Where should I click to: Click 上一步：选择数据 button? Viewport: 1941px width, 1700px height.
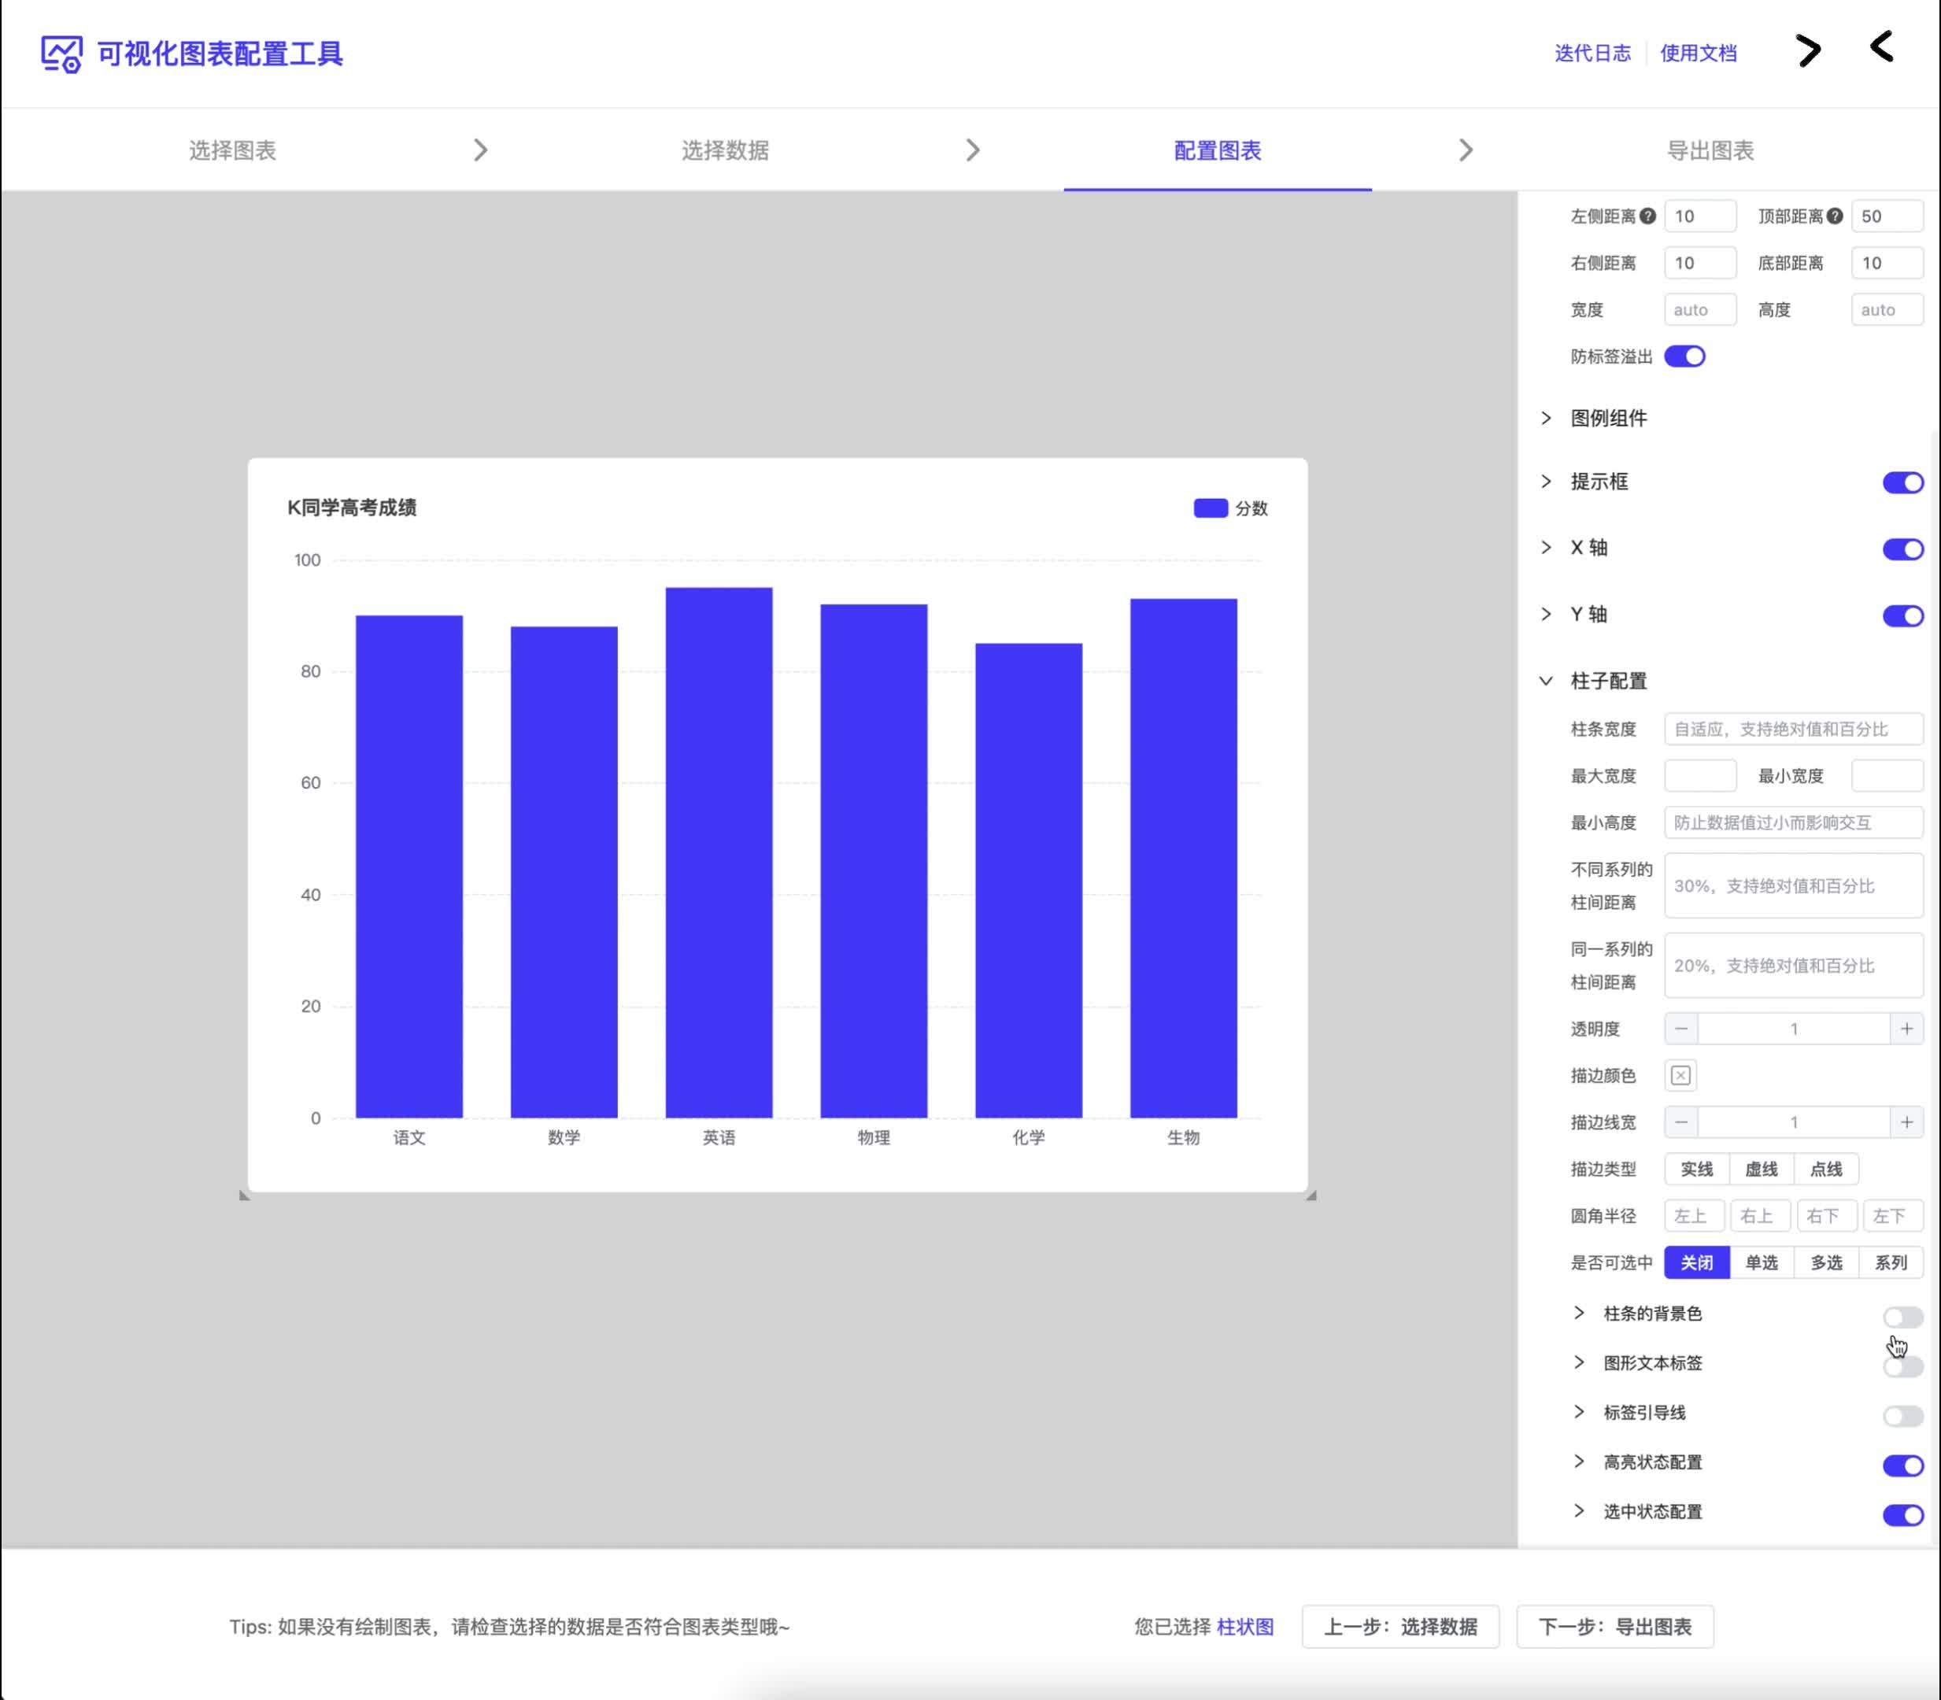coord(1400,1627)
